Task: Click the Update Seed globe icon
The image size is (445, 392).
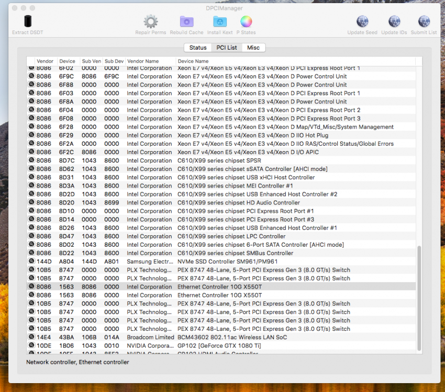Action: 362,21
